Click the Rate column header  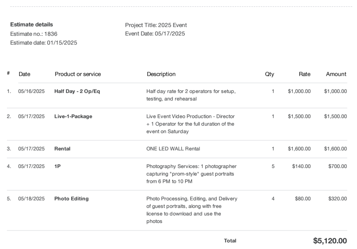(305, 74)
